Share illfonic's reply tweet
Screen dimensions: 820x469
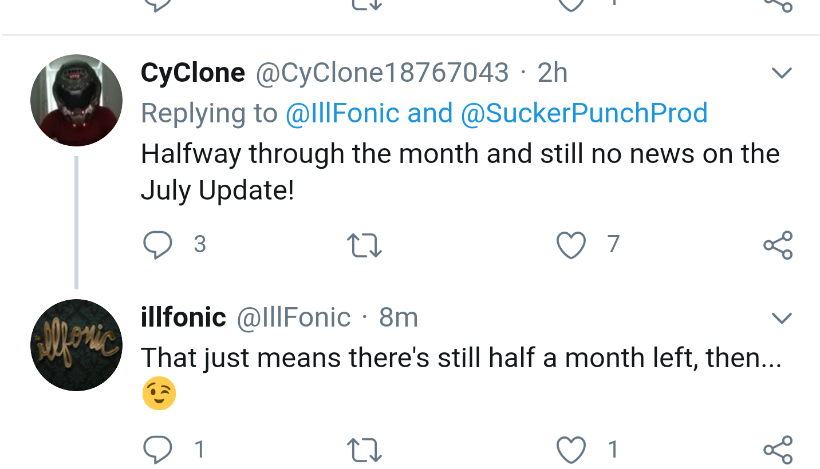[778, 450]
